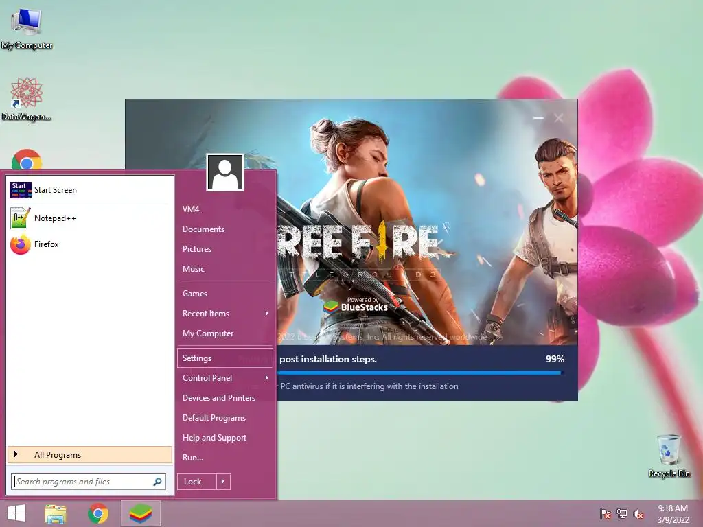The image size is (703, 527).
Task: Open the Chrome desktop icon
Action: click(x=27, y=159)
